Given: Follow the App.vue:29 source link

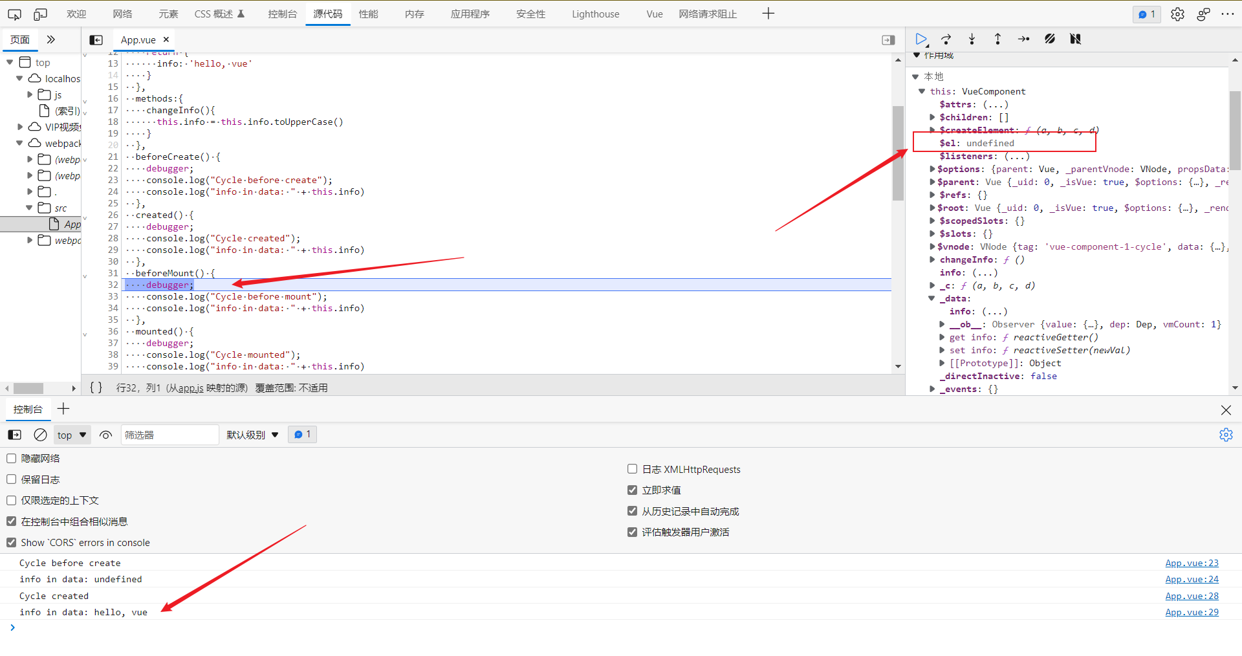Looking at the screenshot, I should (1192, 612).
